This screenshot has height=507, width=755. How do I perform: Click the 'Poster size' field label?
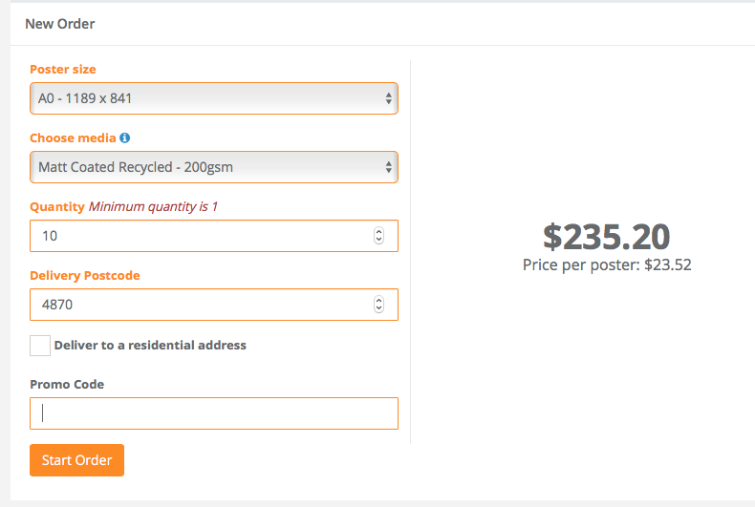63,70
